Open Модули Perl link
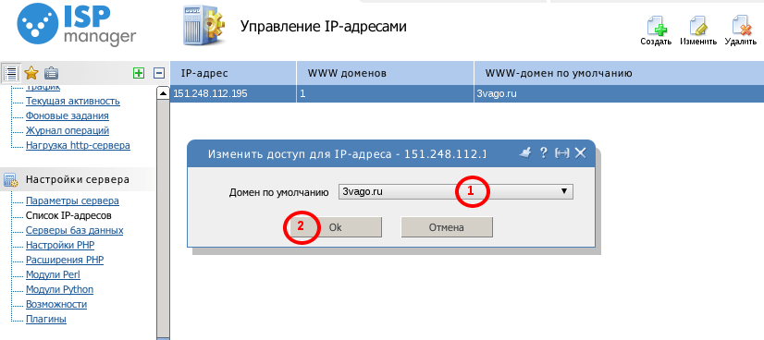 tap(53, 274)
